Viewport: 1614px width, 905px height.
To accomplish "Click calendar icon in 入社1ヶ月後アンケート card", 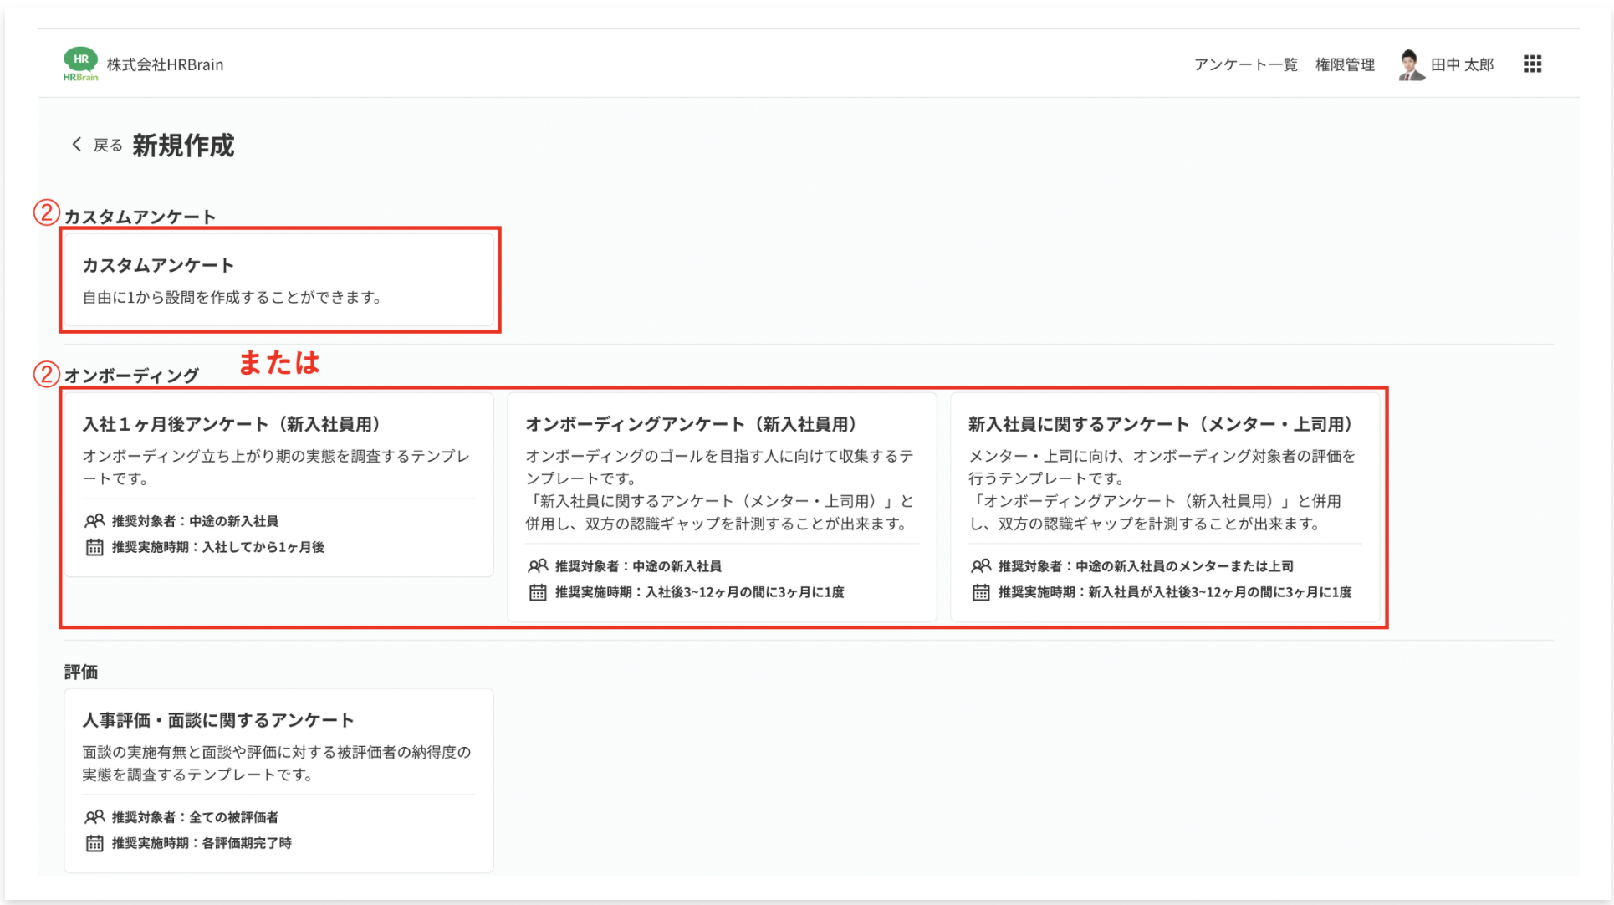I will (94, 548).
